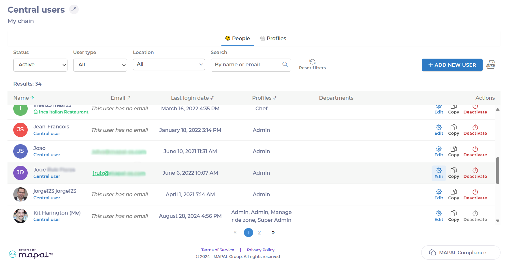Open the Terms of Service link
This screenshot has height=264, width=508.
[218, 250]
